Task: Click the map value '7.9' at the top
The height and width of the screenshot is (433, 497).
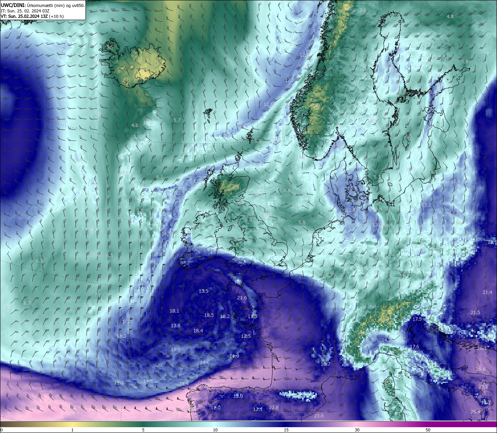Action: click(363, 10)
